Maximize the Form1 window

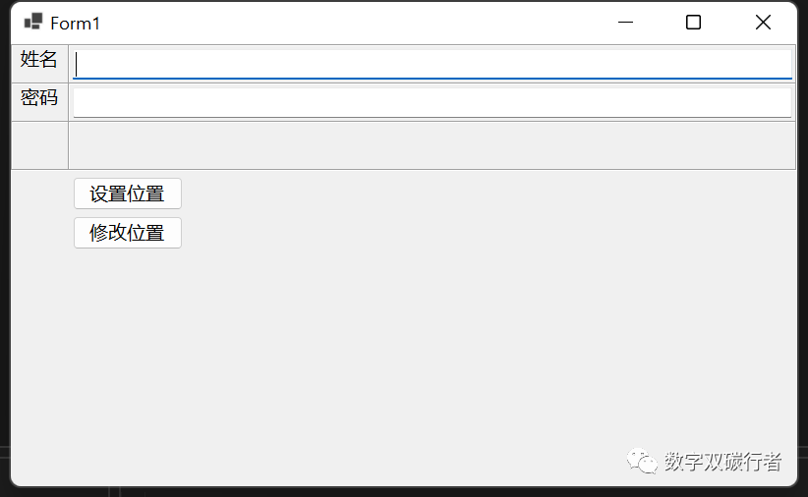(x=693, y=22)
